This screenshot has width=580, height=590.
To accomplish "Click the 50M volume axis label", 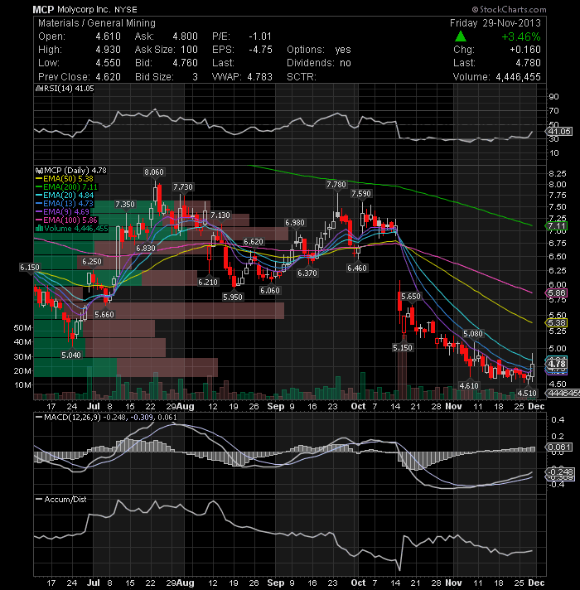I will coord(22,328).
